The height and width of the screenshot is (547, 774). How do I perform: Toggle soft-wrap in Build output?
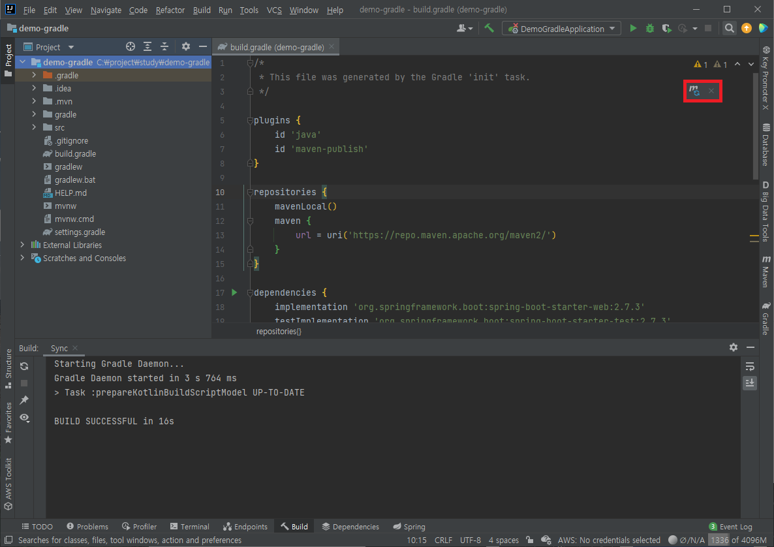tap(750, 366)
